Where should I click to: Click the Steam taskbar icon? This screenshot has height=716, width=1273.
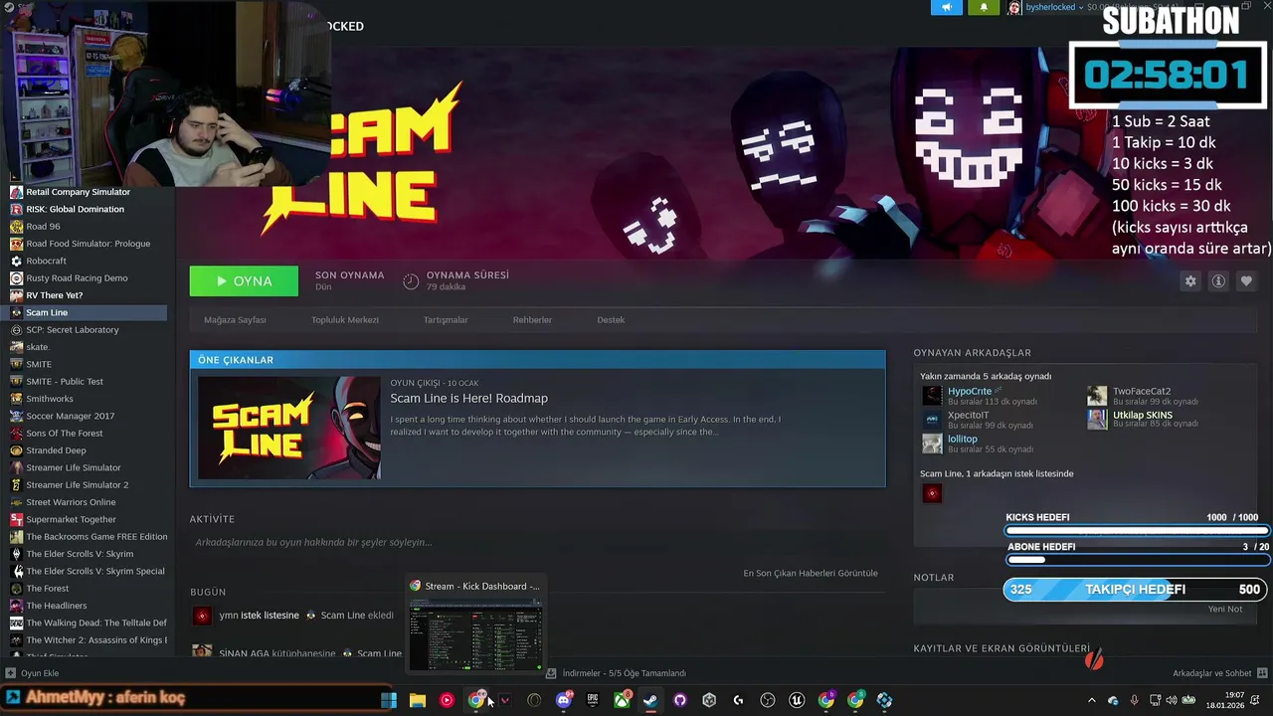coord(650,700)
